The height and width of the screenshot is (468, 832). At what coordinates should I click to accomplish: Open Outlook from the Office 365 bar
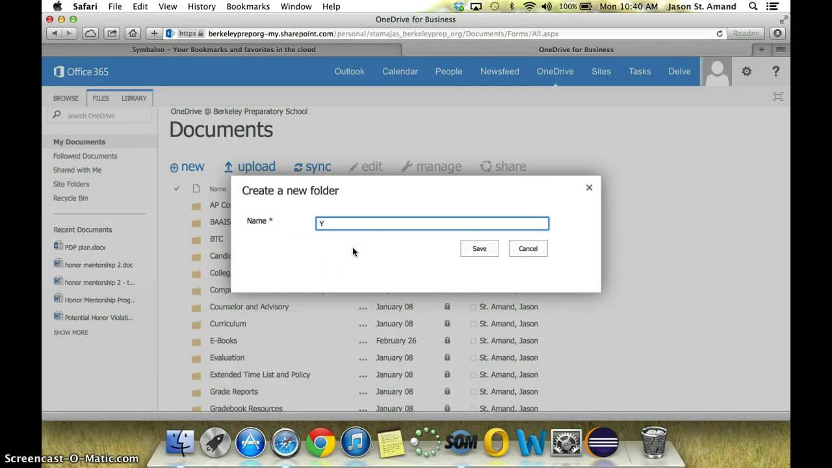tap(349, 71)
